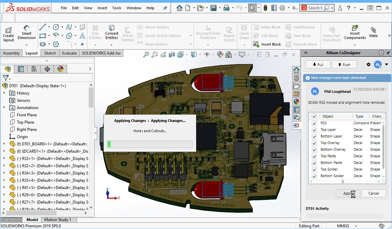
Task: Open the Insert menu
Action: point(102,8)
